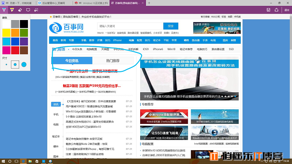Pick the purple pen color
The height and width of the screenshot is (164, 292).
(24, 42)
